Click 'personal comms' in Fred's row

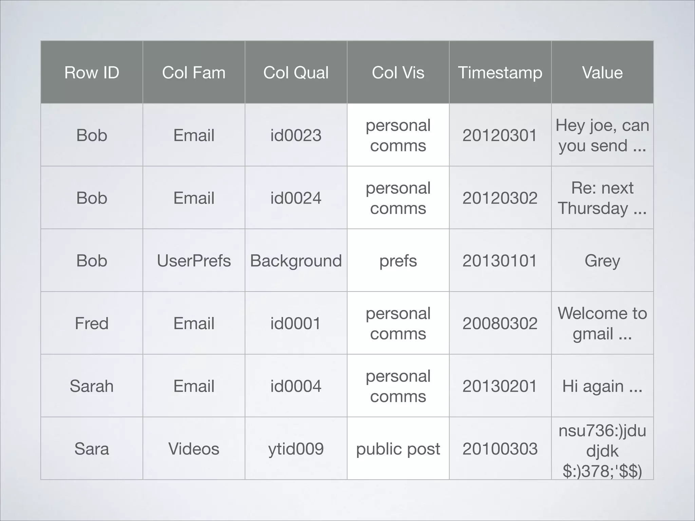398,323
